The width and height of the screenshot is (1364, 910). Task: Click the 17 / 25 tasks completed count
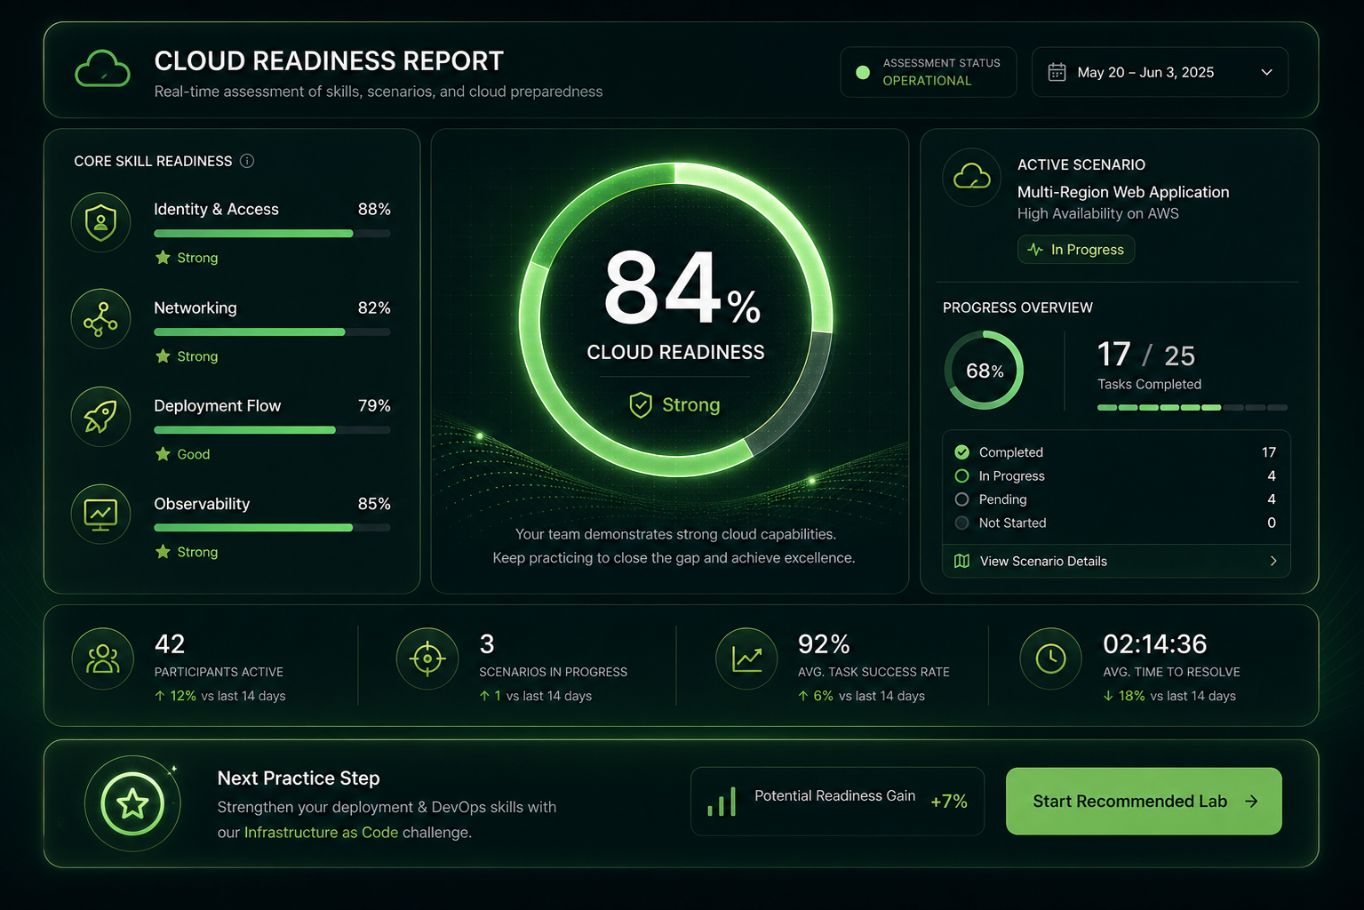(1146, 355)
